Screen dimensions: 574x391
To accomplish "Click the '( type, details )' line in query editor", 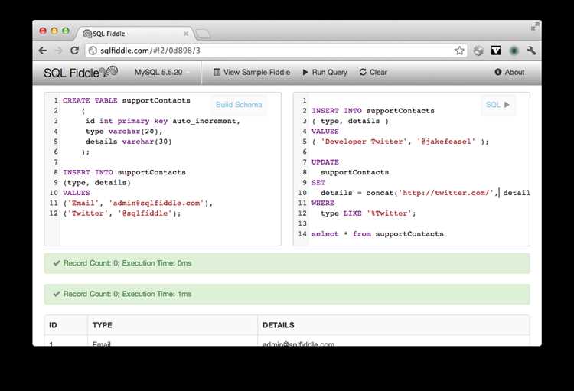I will point(351,121).
